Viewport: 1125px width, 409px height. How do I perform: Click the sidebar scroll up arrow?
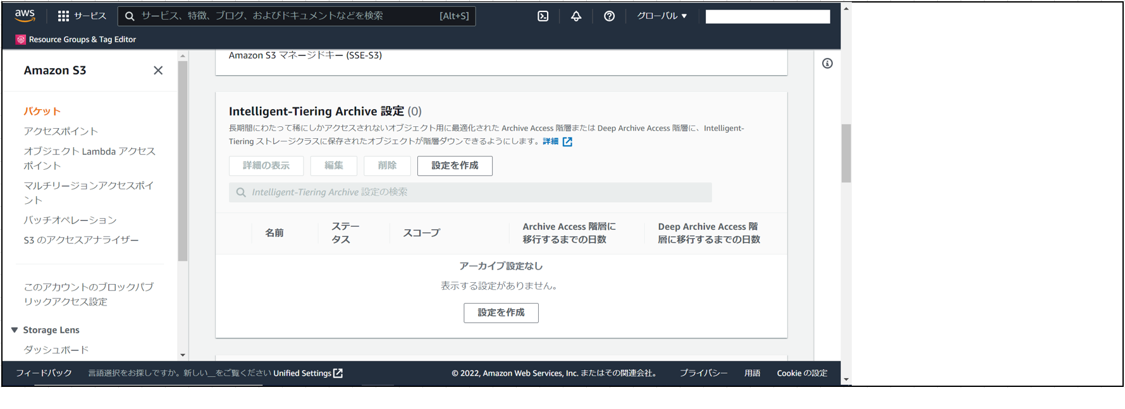pyautogui.click(x=183, y=56)
